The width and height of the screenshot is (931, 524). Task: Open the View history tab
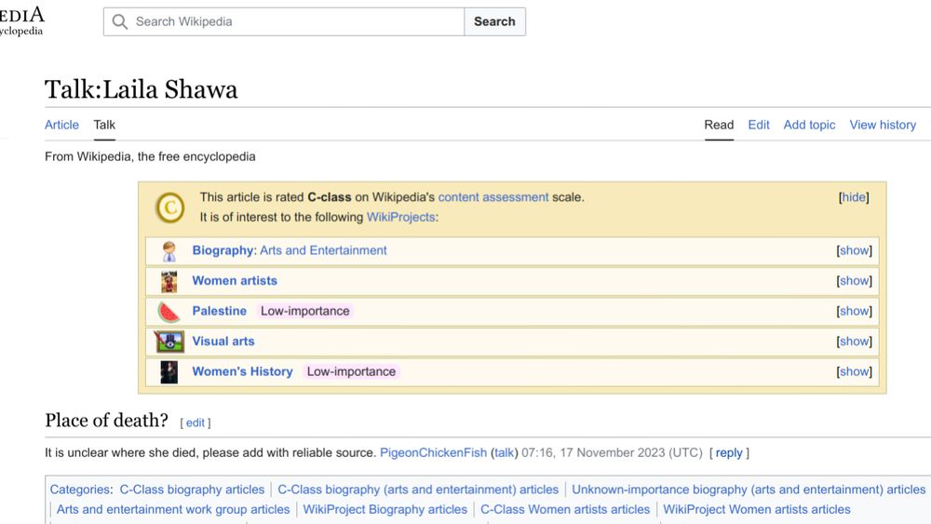(883, 126)
